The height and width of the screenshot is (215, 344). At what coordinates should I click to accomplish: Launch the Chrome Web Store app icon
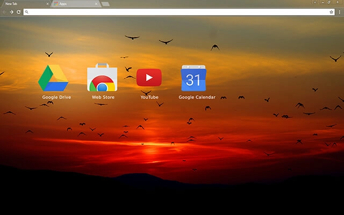pos(102,77)
